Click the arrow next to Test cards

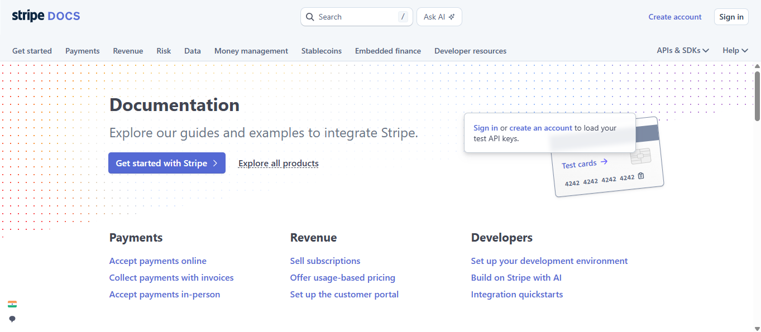coord(604,162)
